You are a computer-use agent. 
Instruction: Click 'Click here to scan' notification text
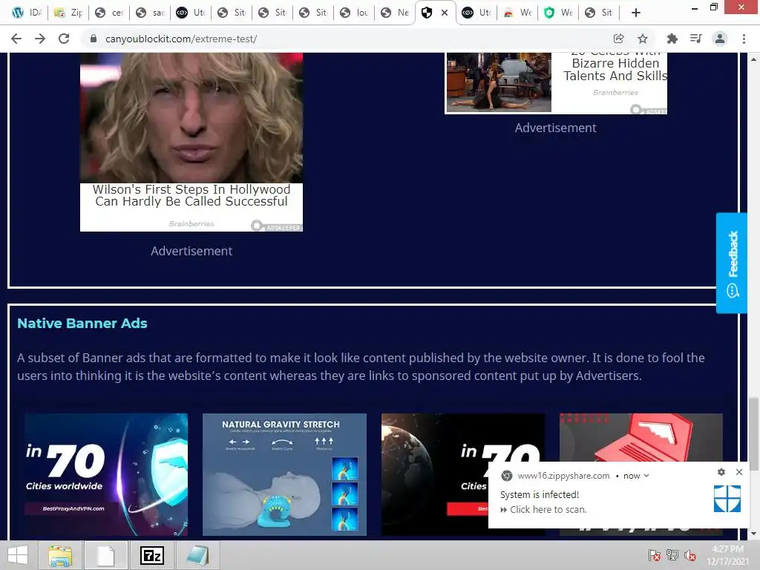(548, 509)
